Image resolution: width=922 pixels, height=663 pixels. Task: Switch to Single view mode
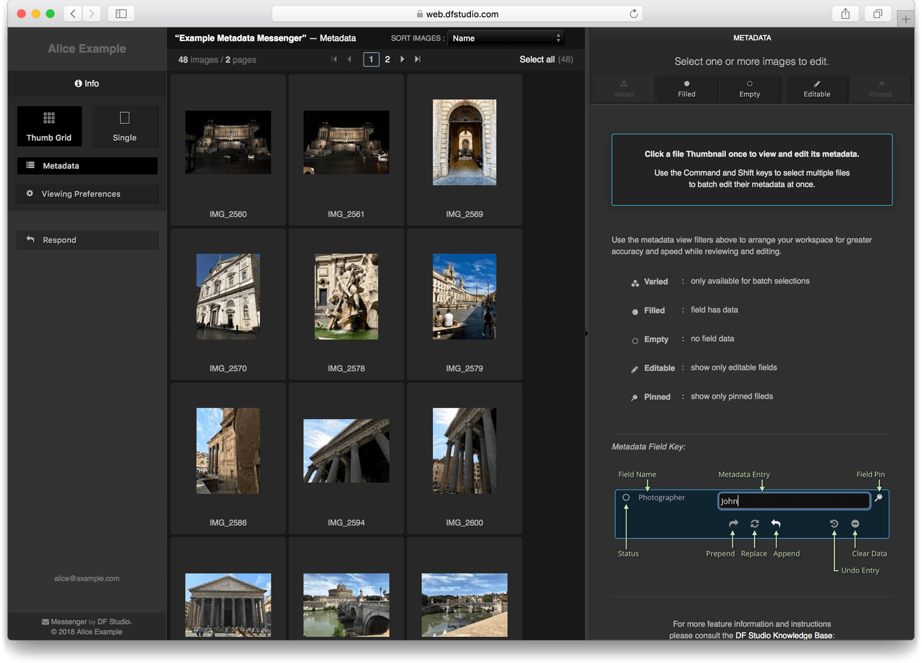click(x=124, y=126)
